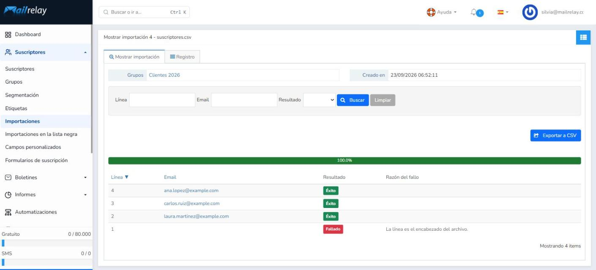Switch to the Mostrar importación tab

tap(134, 57)
